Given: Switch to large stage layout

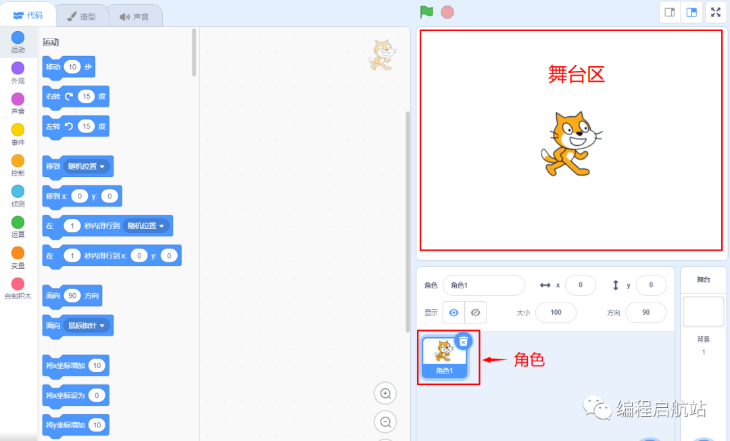Looking at the screenshot, I should tap(691, 13).
